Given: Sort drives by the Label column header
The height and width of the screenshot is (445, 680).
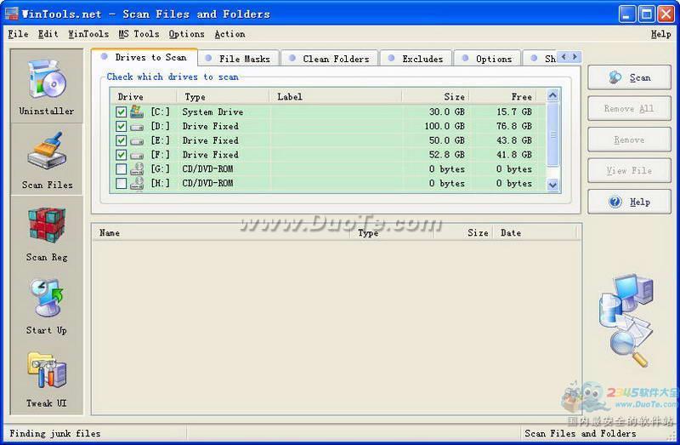Looking at the screenshot, I should pyautogui.click(x=336, y=96).
